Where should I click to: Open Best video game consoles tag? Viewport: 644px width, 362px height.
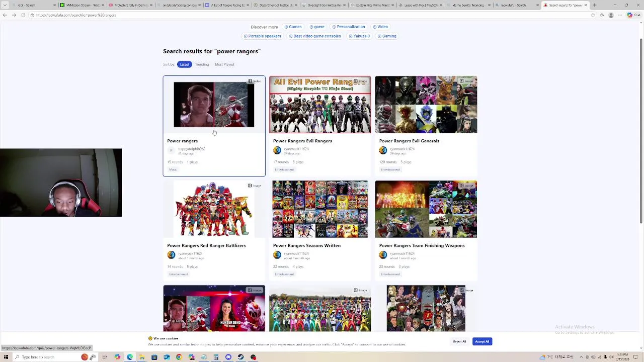coord(315,36)
